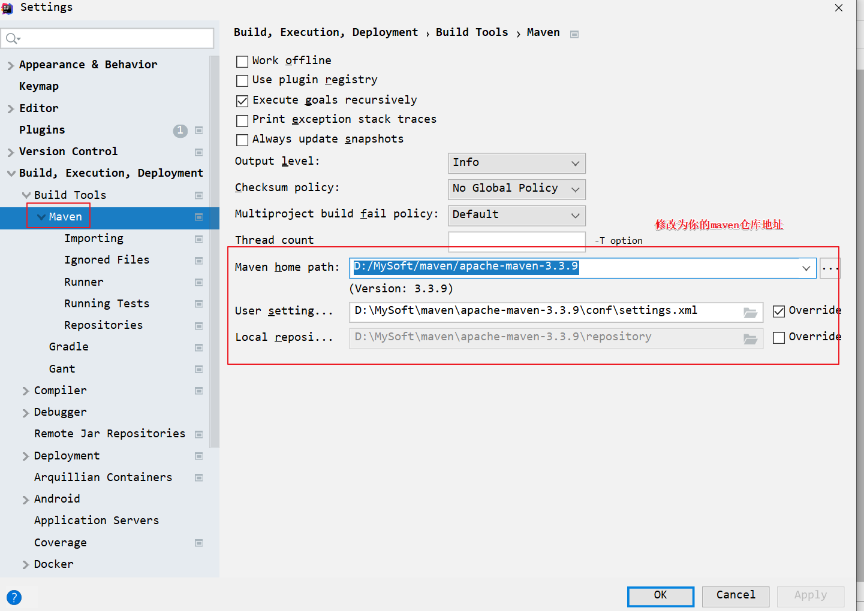Click the settings tree vertical scrollbar
This screenshot has height=611, width=864.
[215, 252]
